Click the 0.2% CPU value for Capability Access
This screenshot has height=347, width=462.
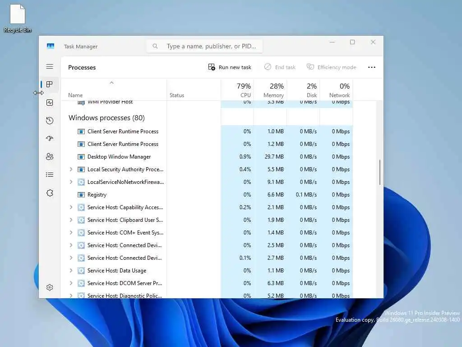point(245,207)
